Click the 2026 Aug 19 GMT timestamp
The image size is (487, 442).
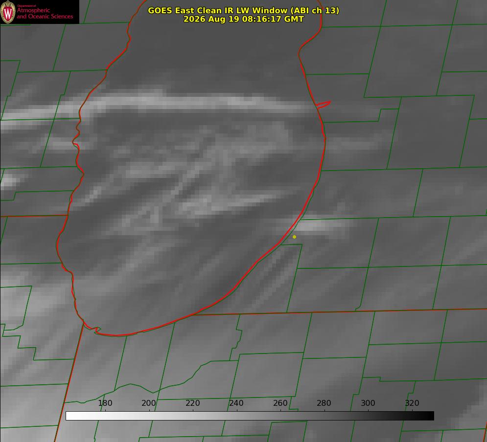244,19
